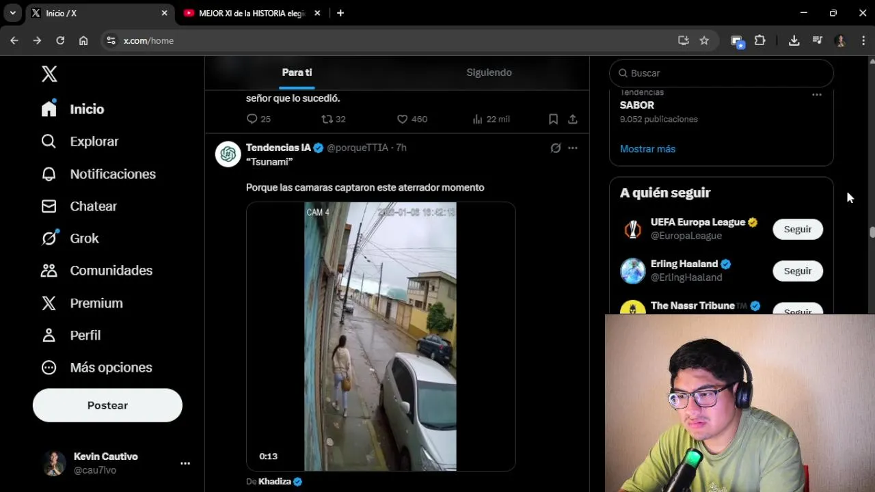Click the media control icon in toolbar
The width and height of the screenshot is (875, 492).
817,40
